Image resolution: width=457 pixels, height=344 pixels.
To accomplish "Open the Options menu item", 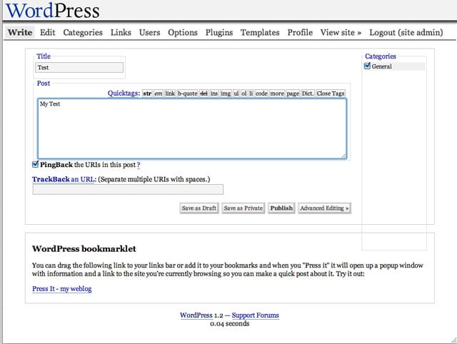I will (x=183, y=33).
